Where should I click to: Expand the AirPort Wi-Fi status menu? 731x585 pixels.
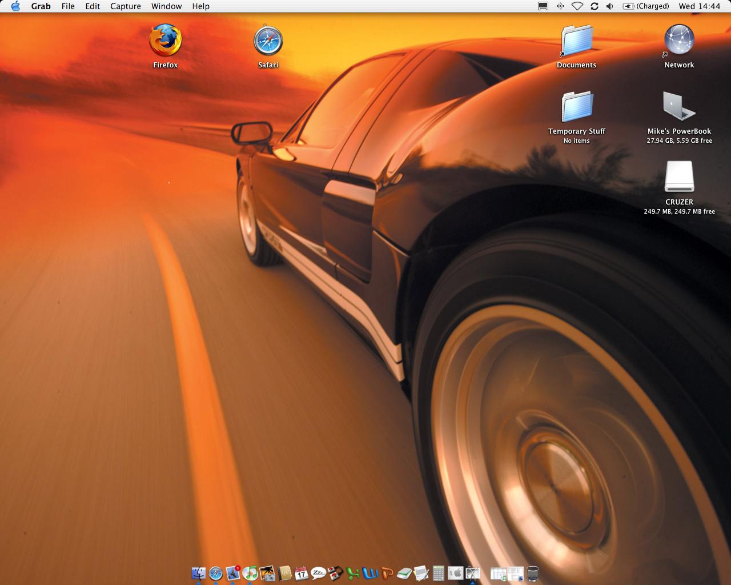(577, 6)
